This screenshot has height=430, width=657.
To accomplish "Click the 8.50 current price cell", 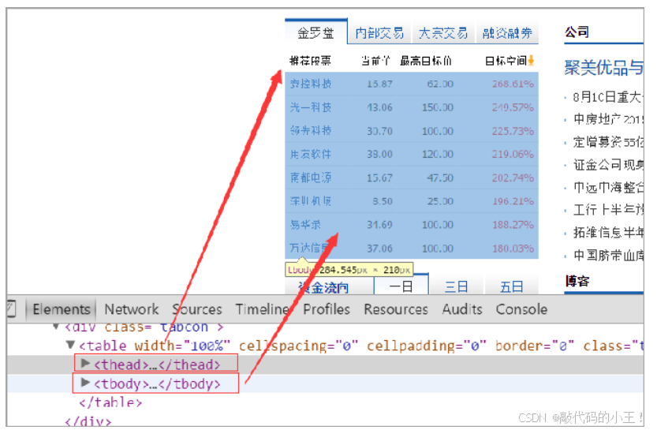I will [383, 201].
